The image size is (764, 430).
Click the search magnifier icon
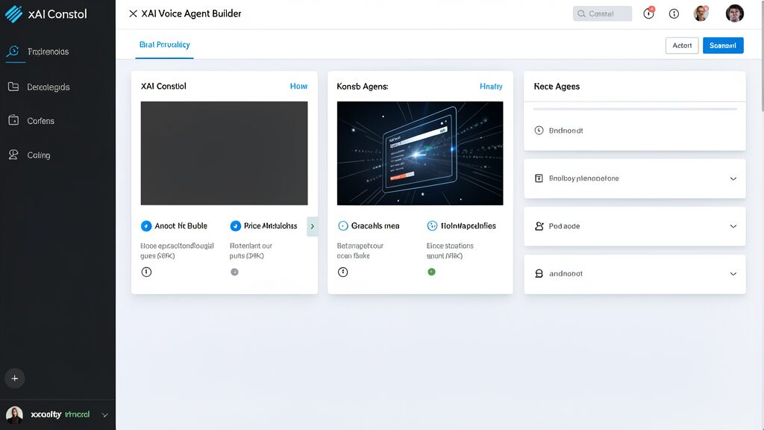point(581,13)
